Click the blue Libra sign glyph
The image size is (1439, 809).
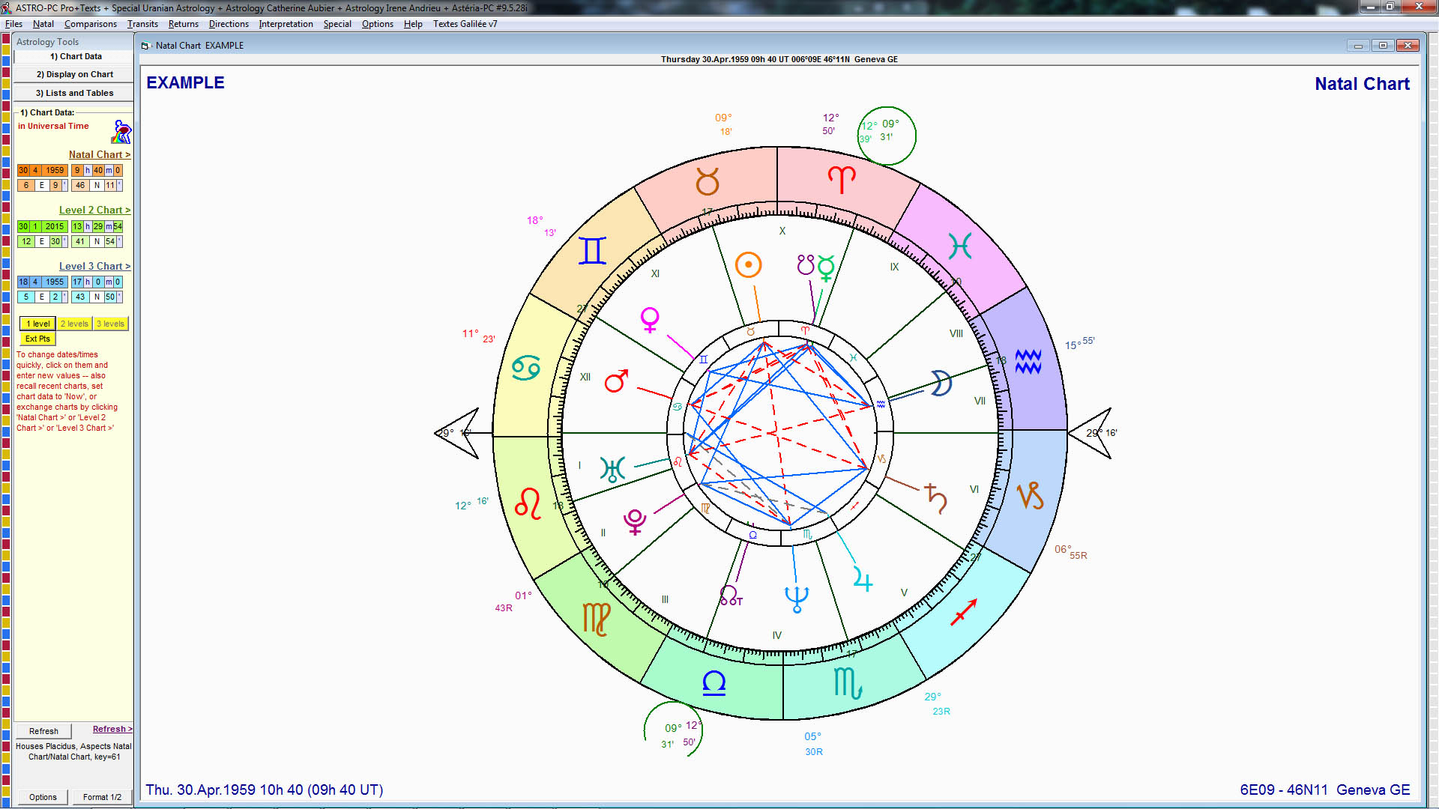pos(714,683)
